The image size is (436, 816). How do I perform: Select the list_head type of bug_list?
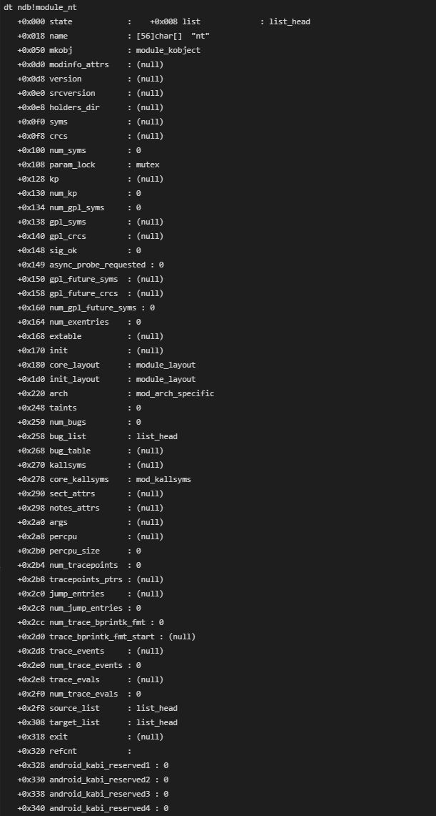click(x=157, y=436)
